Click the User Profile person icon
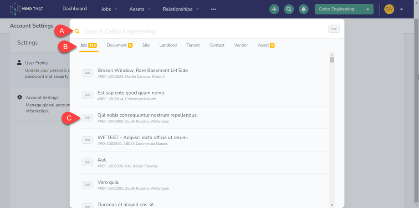This screenshot has width=419, height=208. coord(20,63)
